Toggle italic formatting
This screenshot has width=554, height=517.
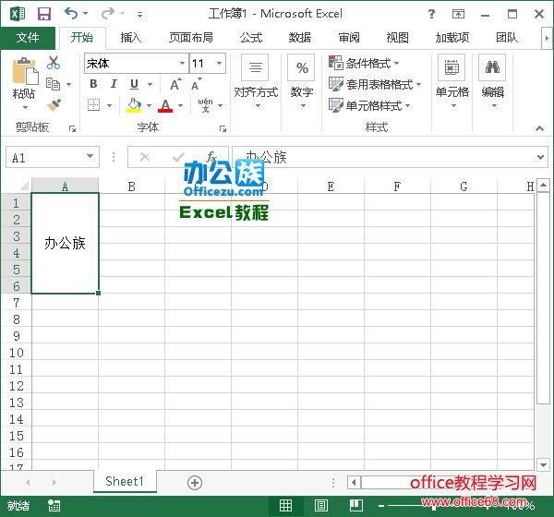tap(114, 84)
